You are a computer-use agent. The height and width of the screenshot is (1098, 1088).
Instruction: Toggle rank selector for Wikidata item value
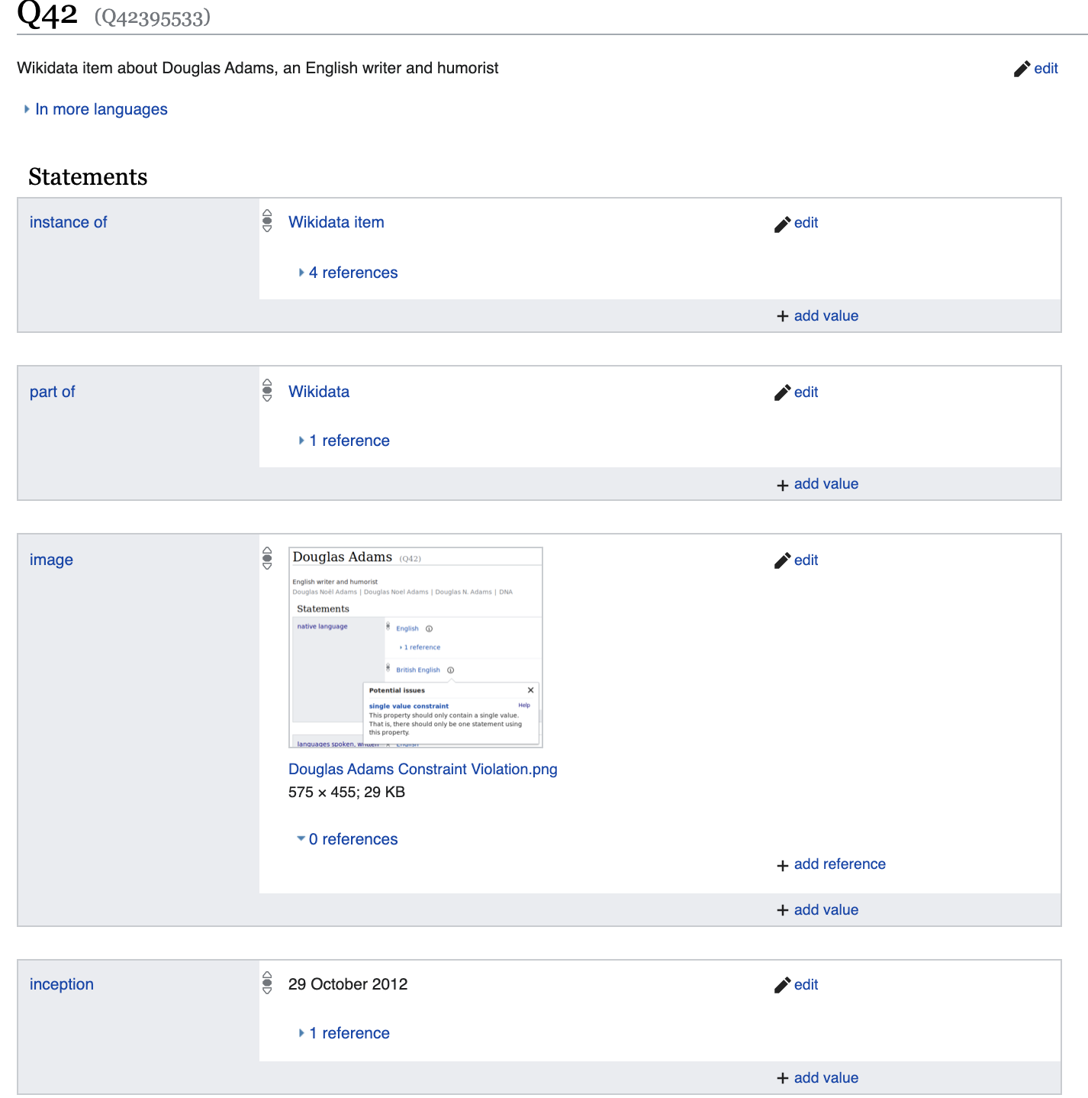click(267, 221)
